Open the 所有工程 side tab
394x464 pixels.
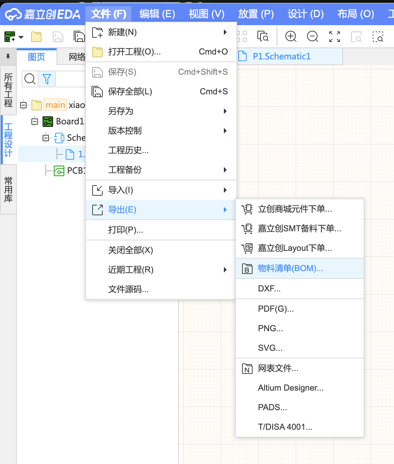pos(8,90)
